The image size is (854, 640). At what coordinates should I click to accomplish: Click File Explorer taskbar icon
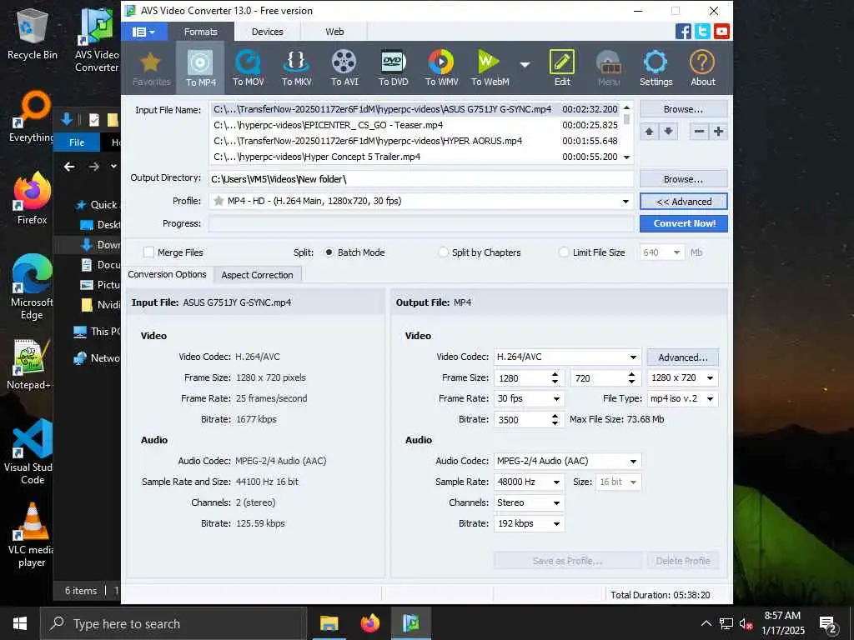click(329, 623)
